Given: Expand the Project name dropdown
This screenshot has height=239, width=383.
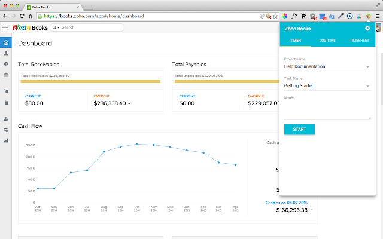Looking at the screenshot, I should click(327, 66).
